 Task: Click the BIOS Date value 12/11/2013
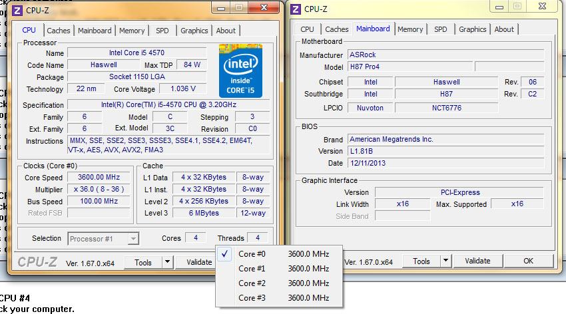tap(445, 163)
